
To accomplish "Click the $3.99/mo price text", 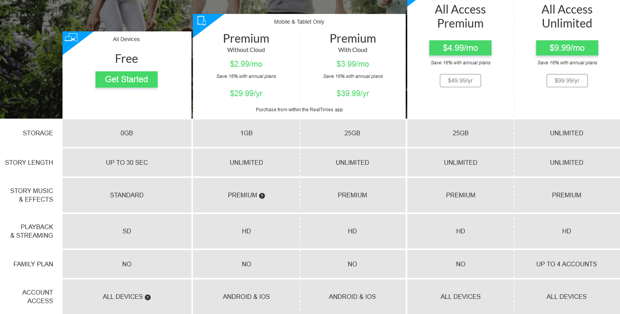I will 353,64.
